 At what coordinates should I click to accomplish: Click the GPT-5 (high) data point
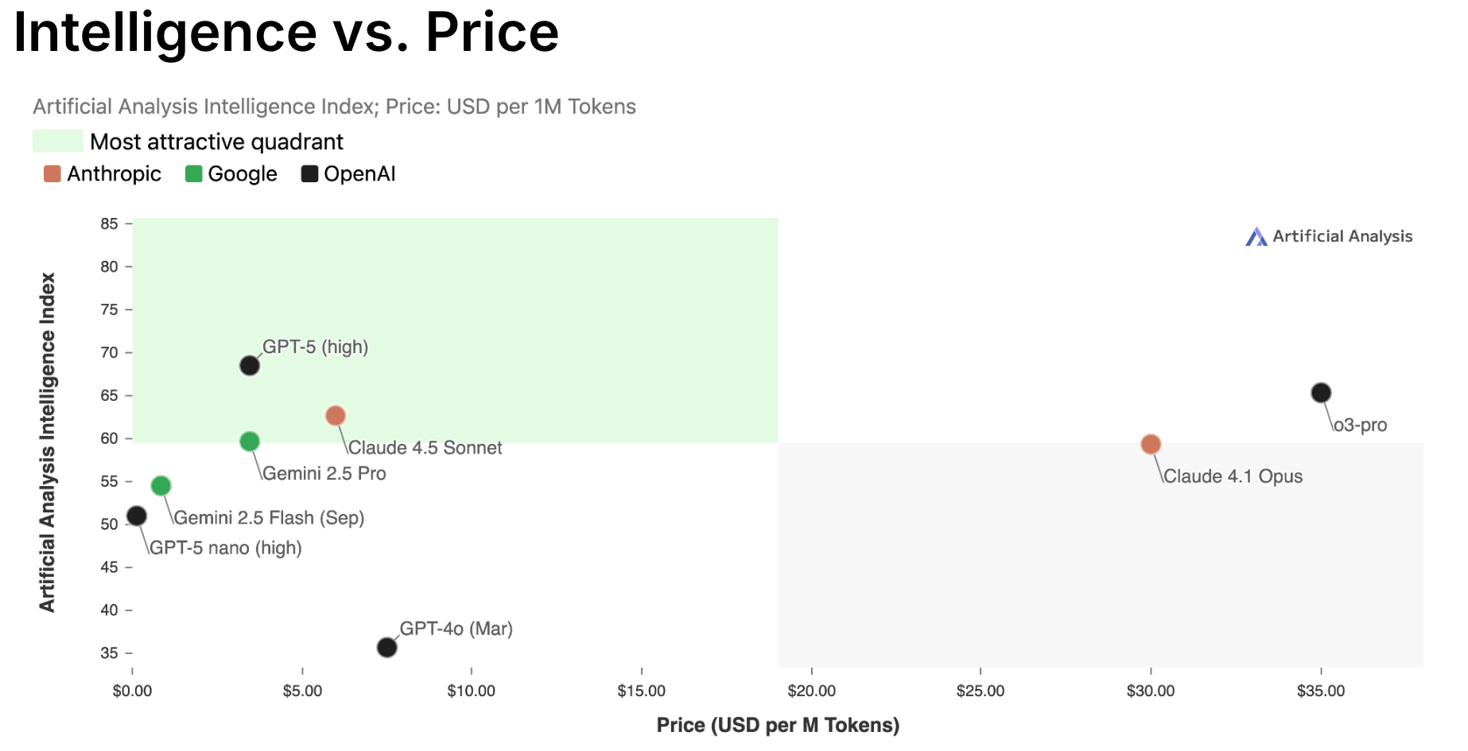pyautogui.click(x=250, y=366)
